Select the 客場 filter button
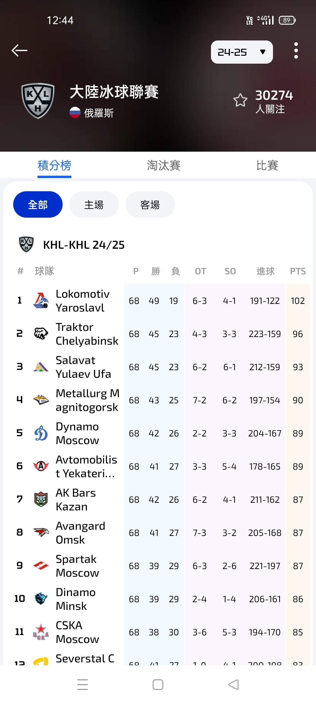The image size is (316, 704). (150, 204)
